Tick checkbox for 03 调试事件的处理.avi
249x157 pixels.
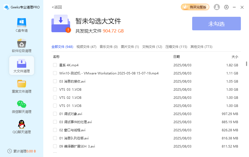[55, 122]
